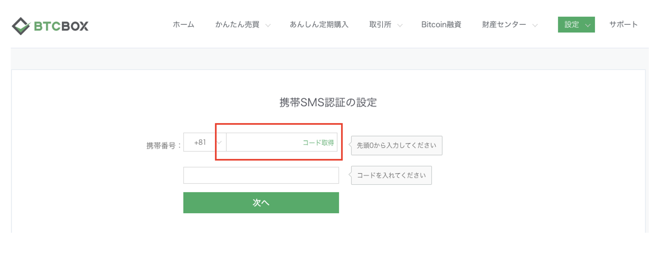Open the 財産センター dropdown chevron

click(535, 26)
